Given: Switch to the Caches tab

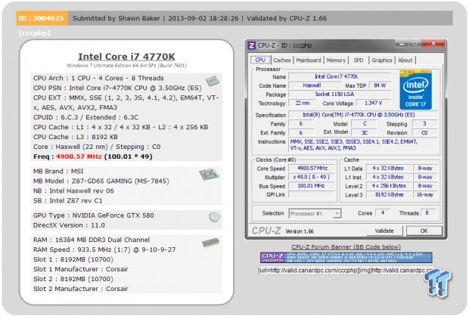Looking at the screenshot, I should pyautogui.click(x=281, y=60).
